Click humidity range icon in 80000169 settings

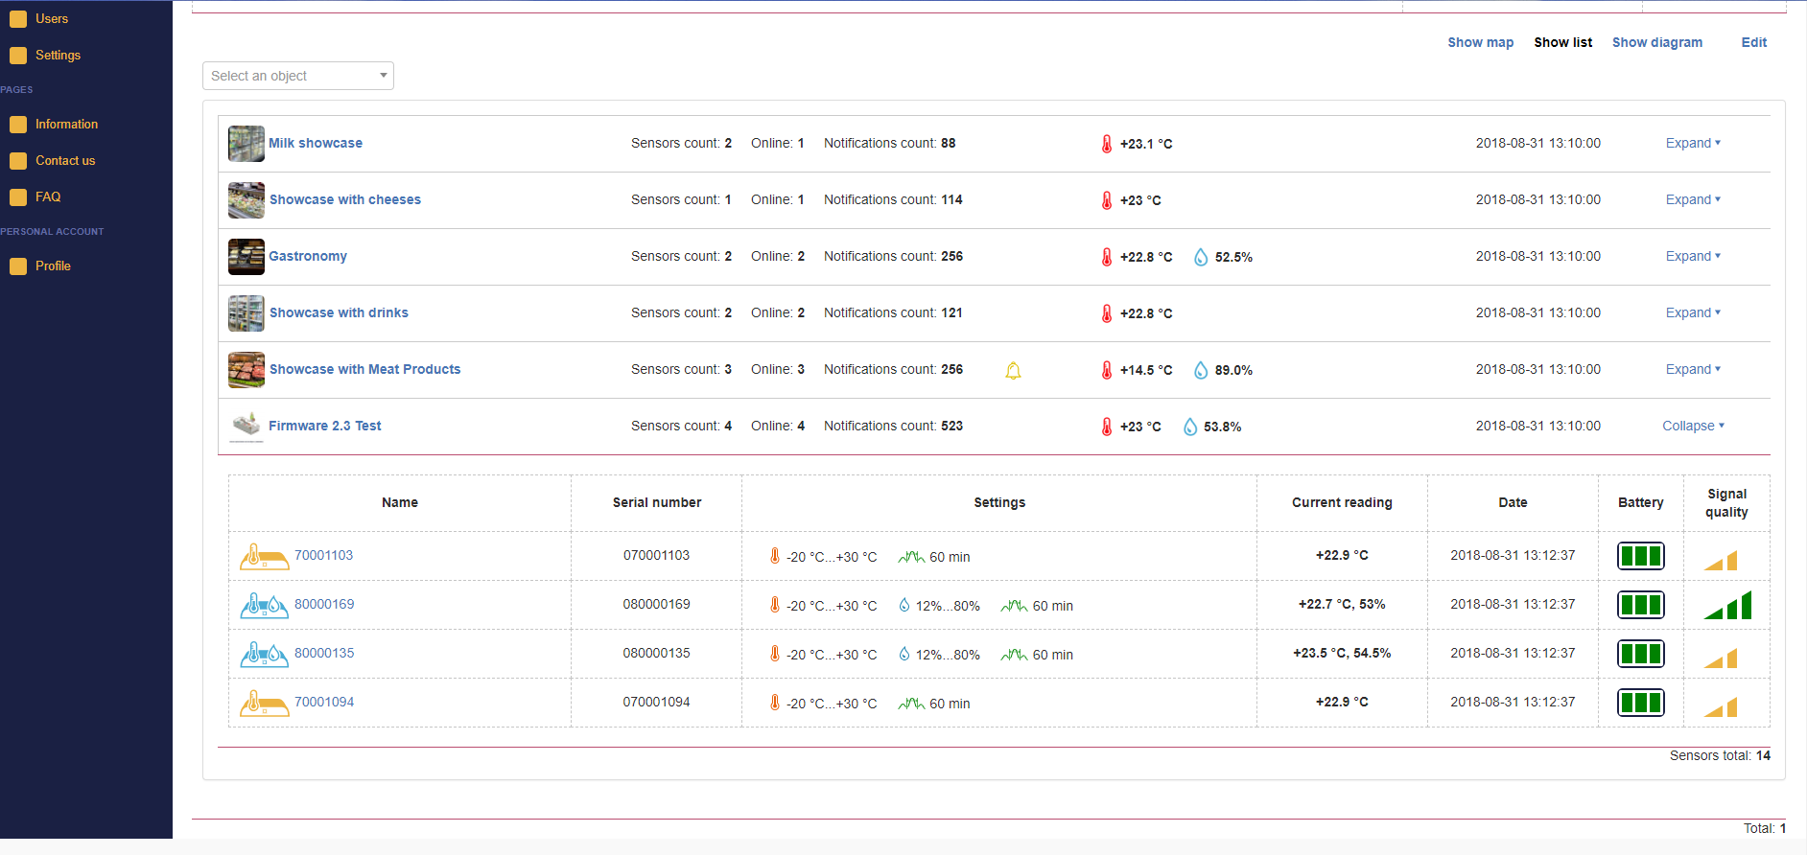click(903, 605)
